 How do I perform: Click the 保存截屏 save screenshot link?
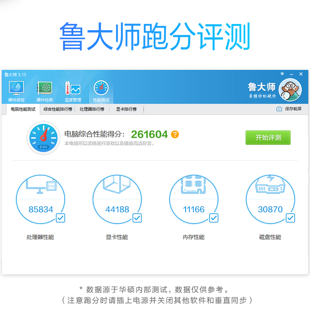click(x=293, y=109)
